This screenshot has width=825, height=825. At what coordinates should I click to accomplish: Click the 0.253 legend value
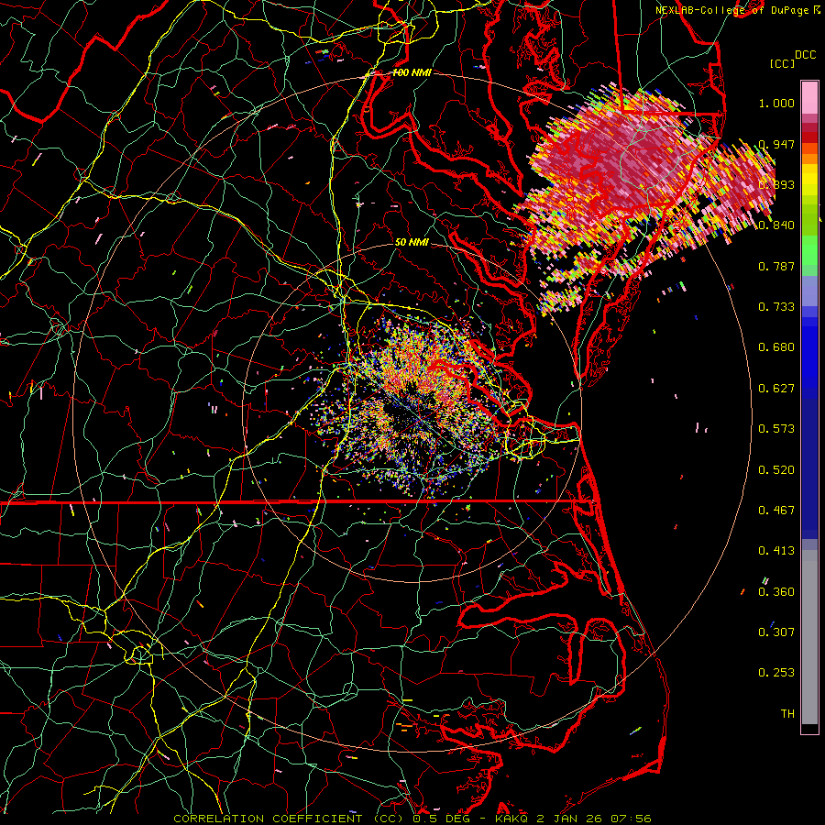776,673
